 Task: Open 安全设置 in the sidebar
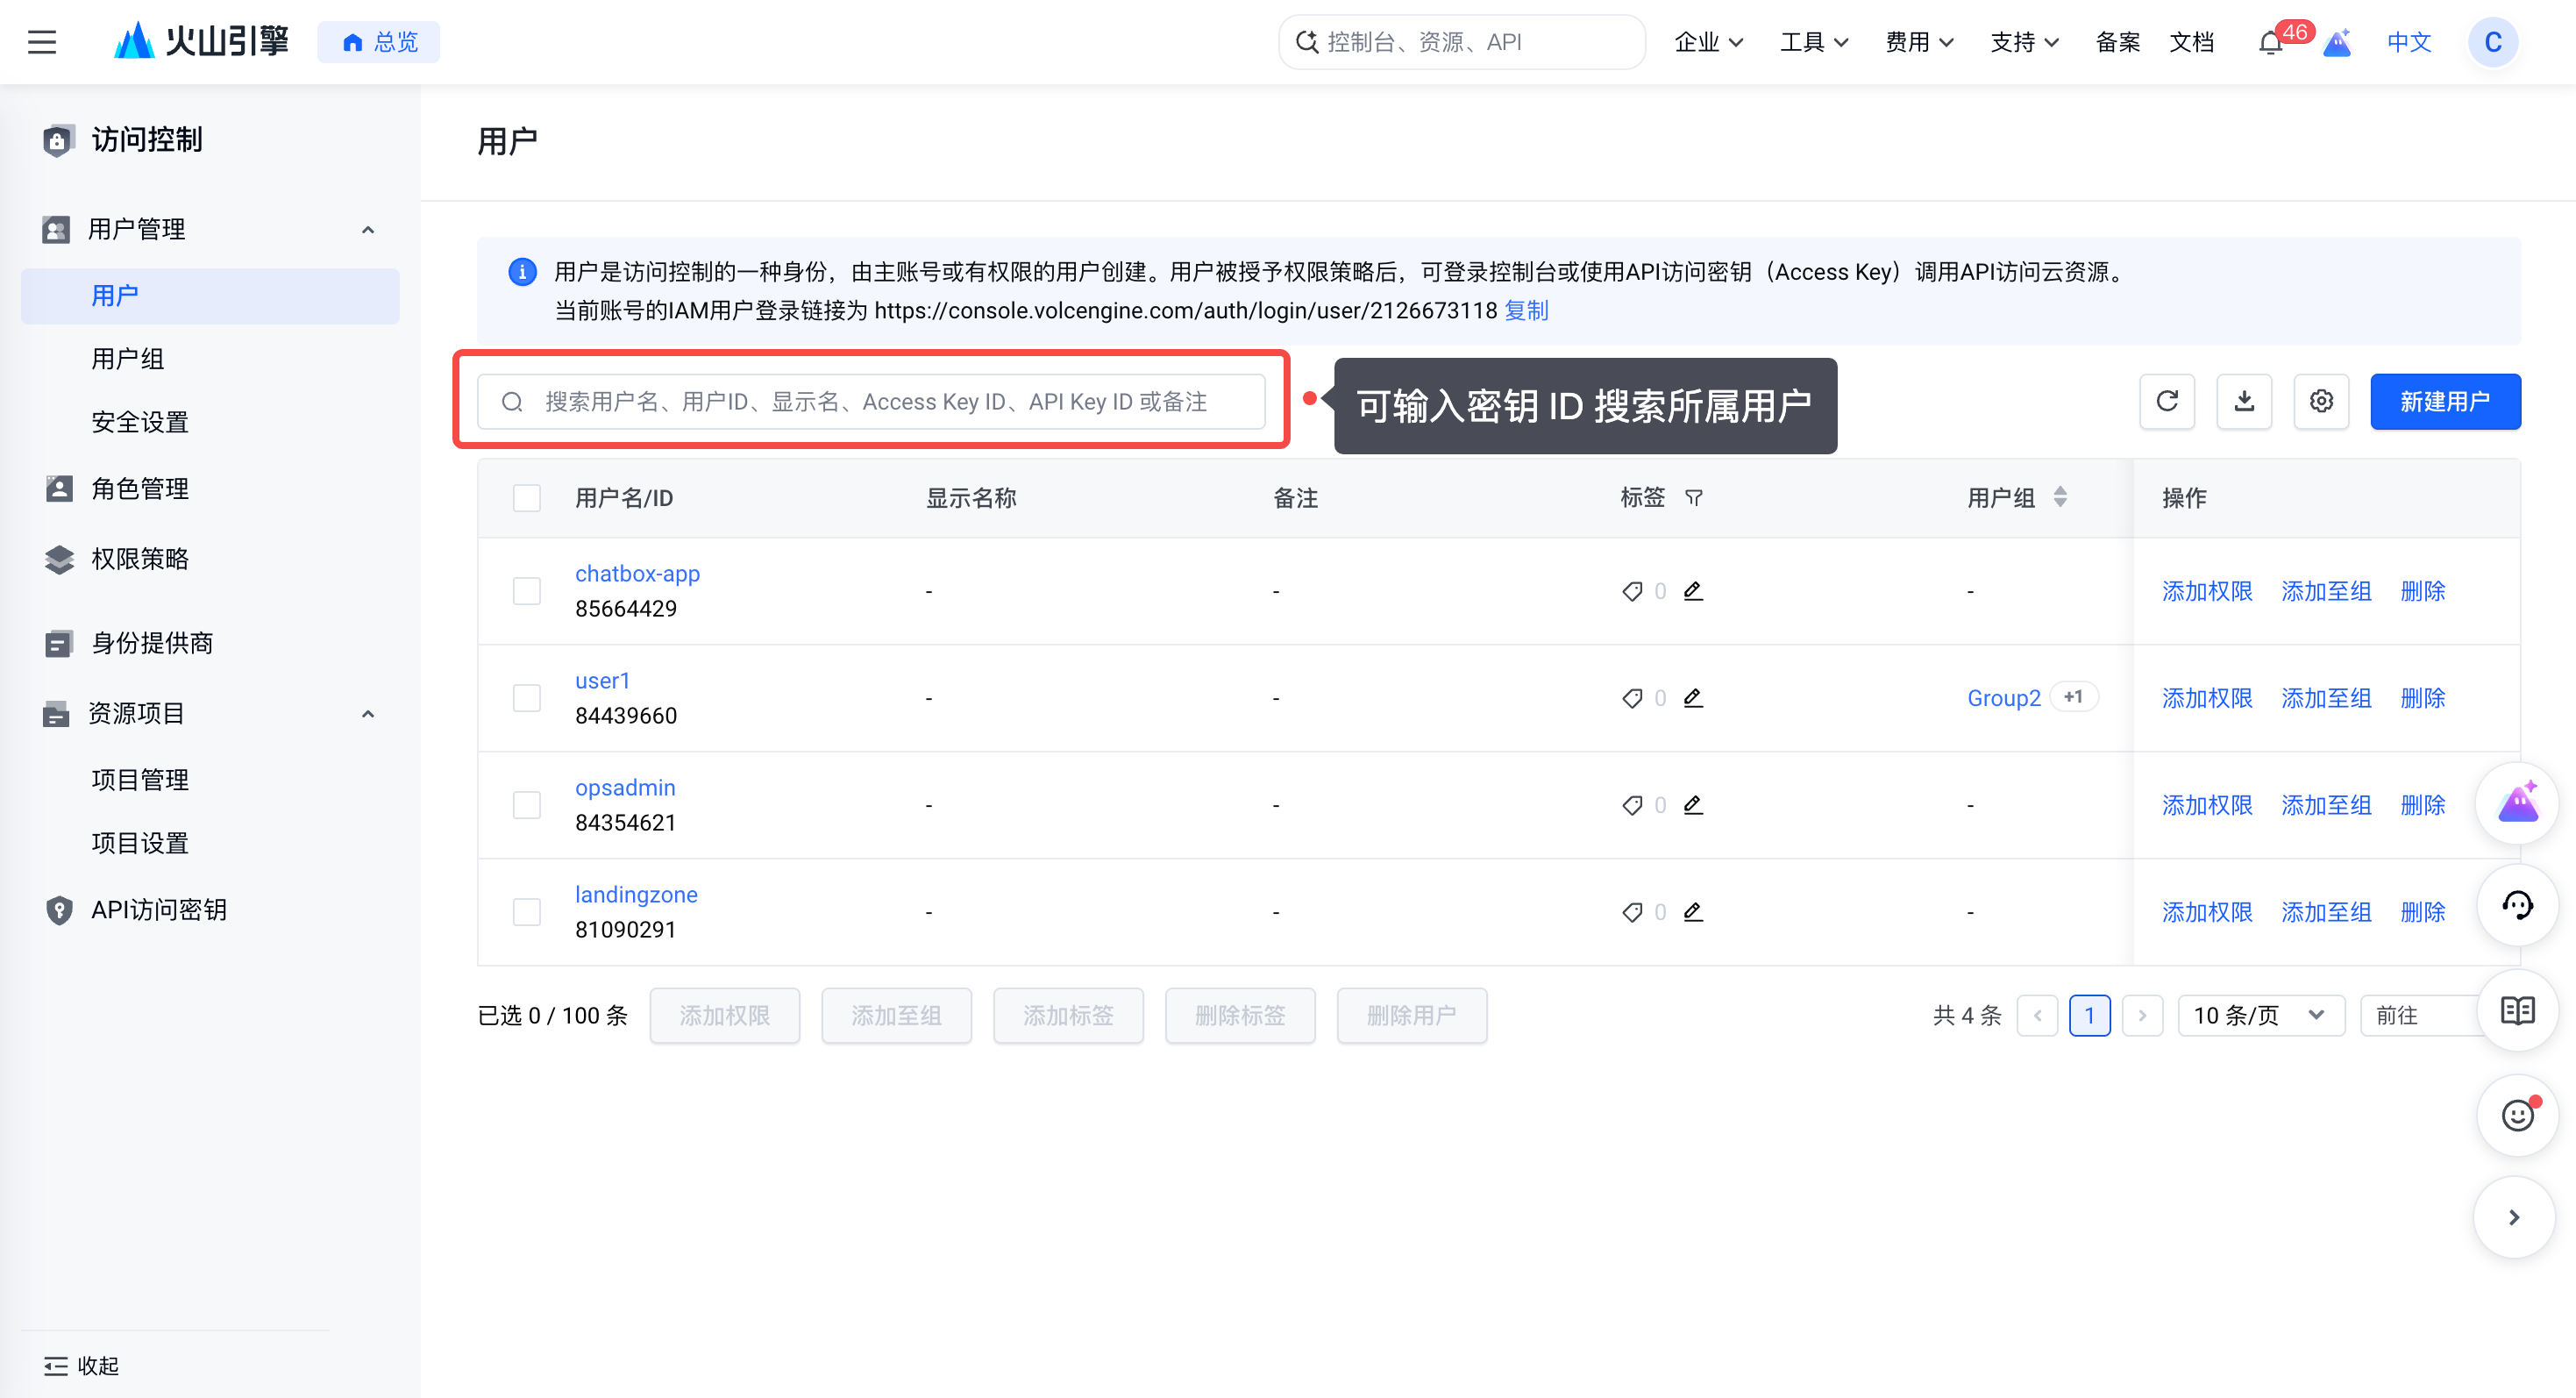click(140, 422)
